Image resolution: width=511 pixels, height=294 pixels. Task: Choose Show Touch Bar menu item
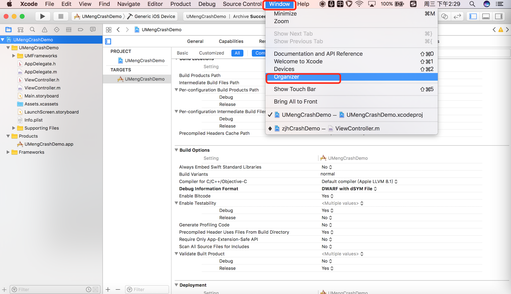tap(352, 89)
